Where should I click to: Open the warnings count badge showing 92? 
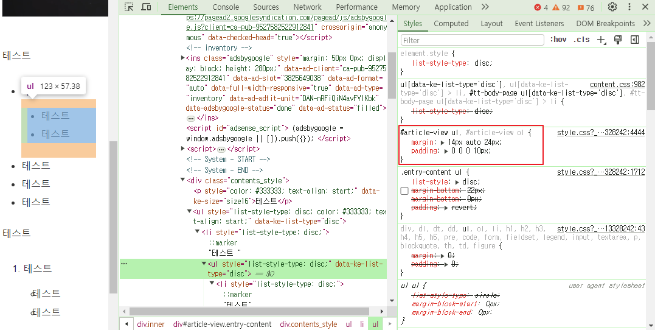[x=561, y=7]
